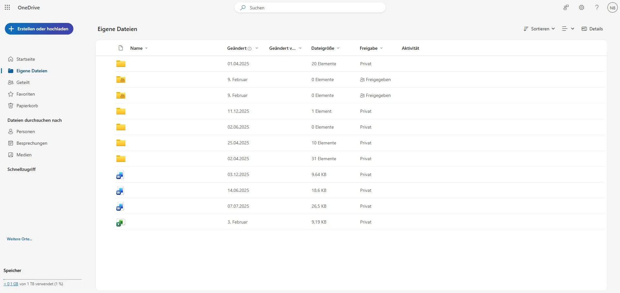Image resolution: width=620 pixels, height=293 pixels.
Task: Open the shared folder icon dated 9. Februar
Action: [121, 79]
